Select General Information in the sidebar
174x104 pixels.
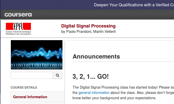[x=30, y=97]
